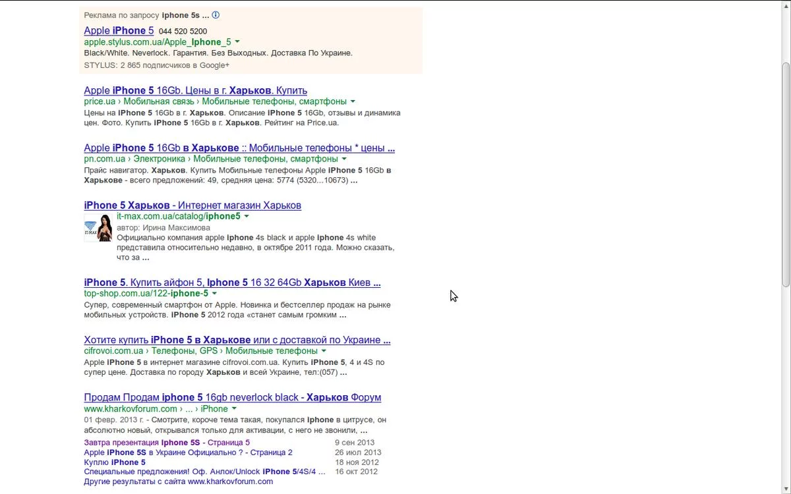This screenshot has width=791, height=494.
Task: Click author name 'Ирина Максимова'
Action: (x=177, y=227)
